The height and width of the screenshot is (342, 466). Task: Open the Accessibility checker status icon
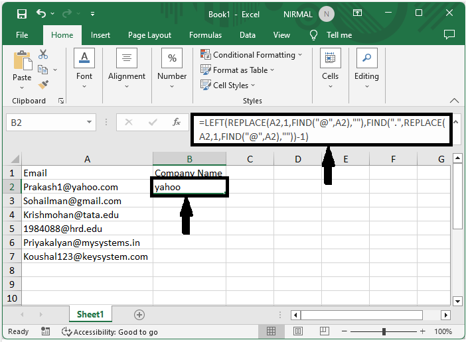point(66,331)
